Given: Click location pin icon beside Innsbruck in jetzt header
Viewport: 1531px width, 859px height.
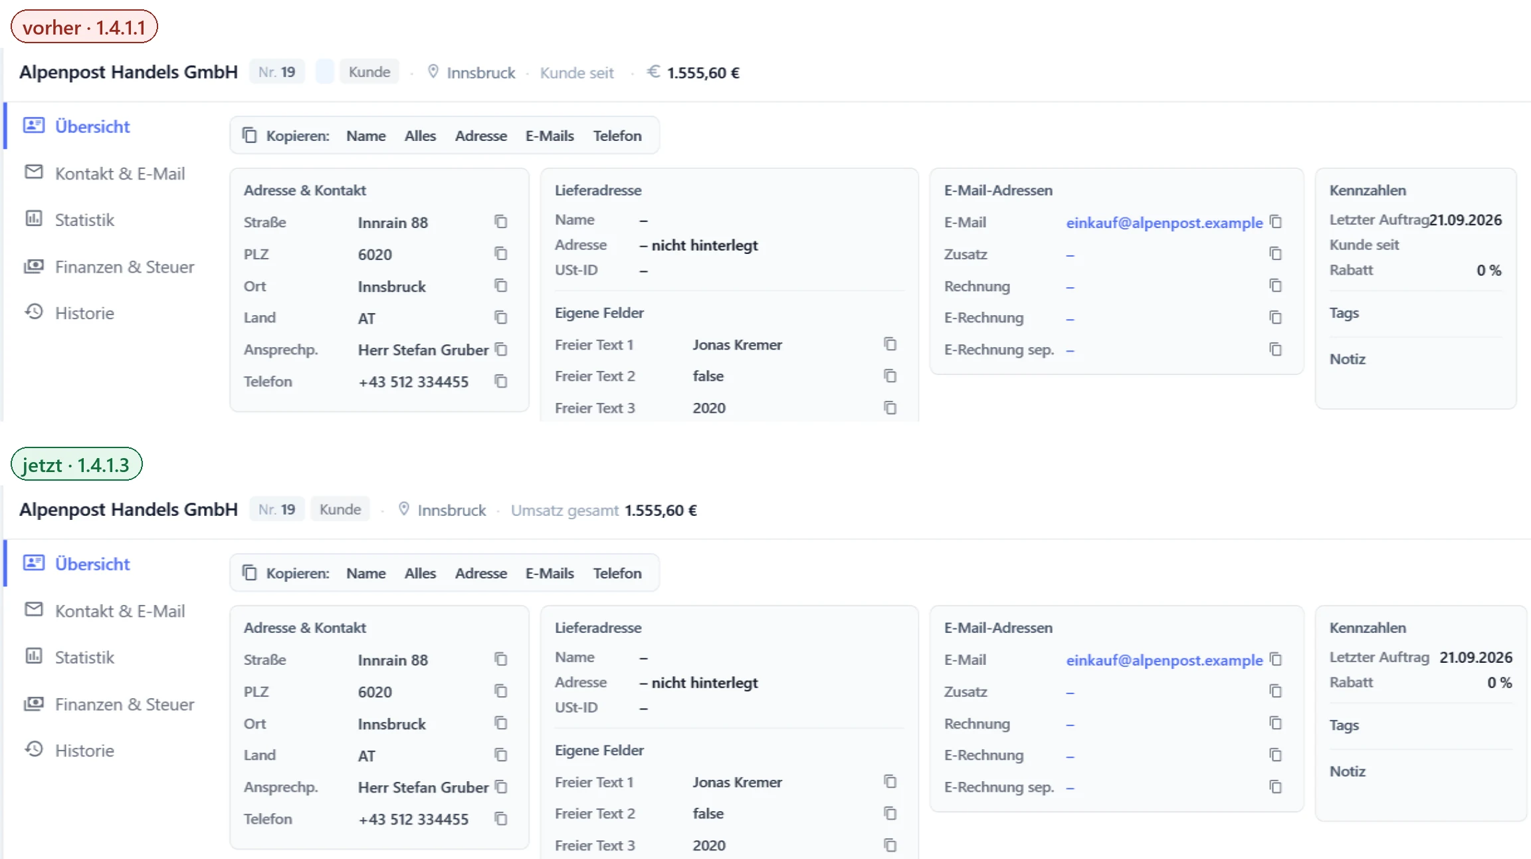Looking at the screenshot, I should point(403,509).
